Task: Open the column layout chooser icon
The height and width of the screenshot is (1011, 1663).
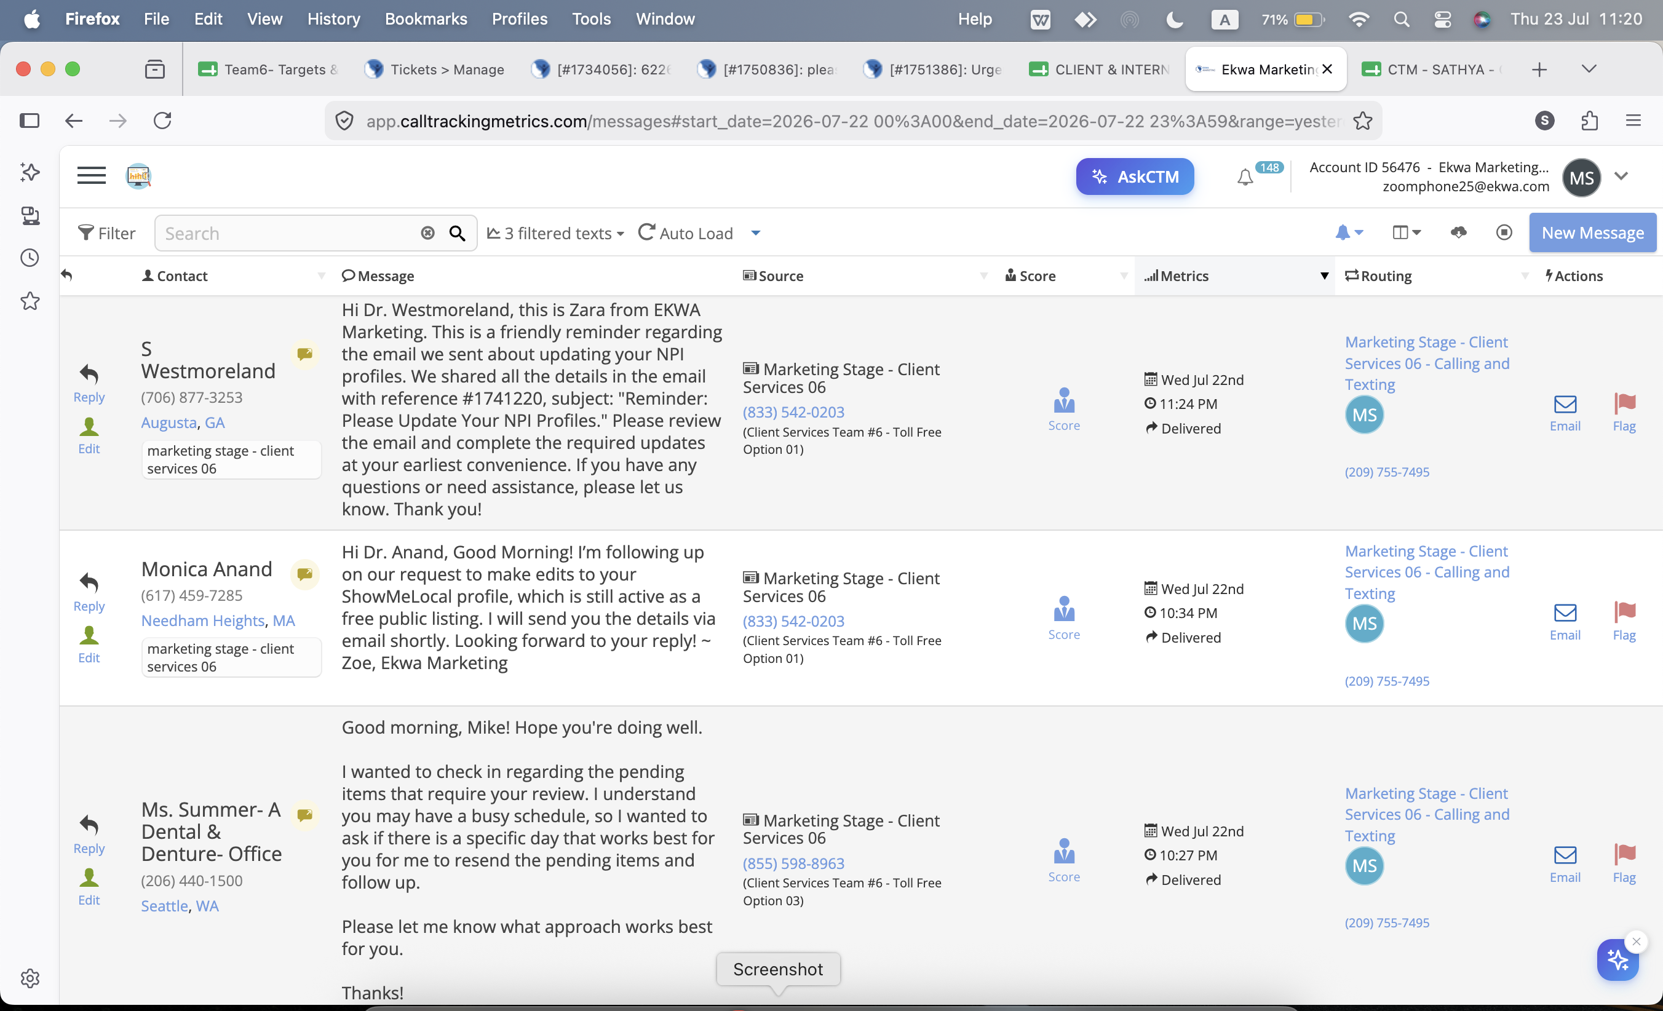Action: point(1407,233)
